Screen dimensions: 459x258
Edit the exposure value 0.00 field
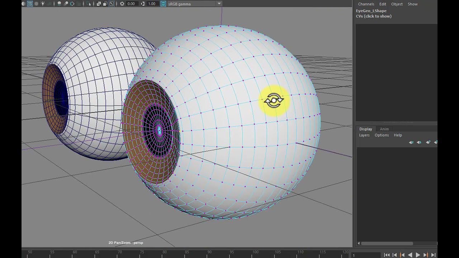(x=132, y=4)
